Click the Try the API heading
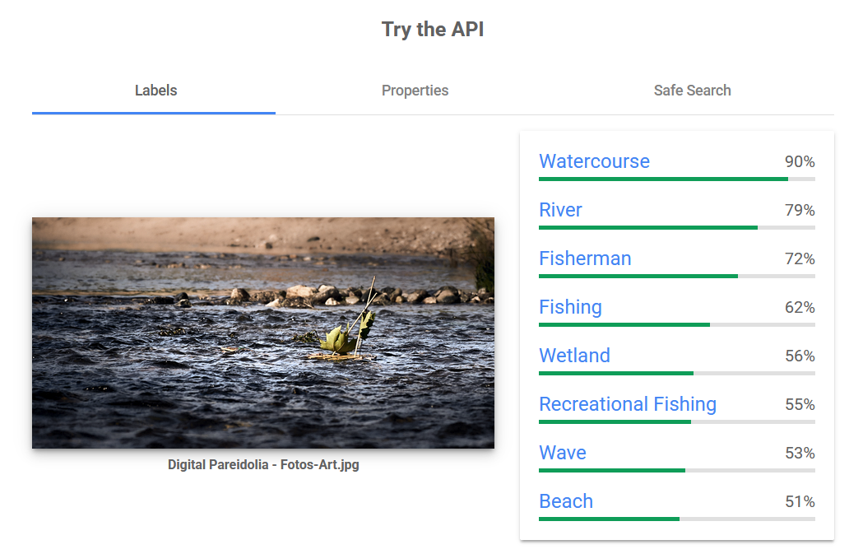The width and height of the screenshot is (849, 554). [x=433, y=30]
